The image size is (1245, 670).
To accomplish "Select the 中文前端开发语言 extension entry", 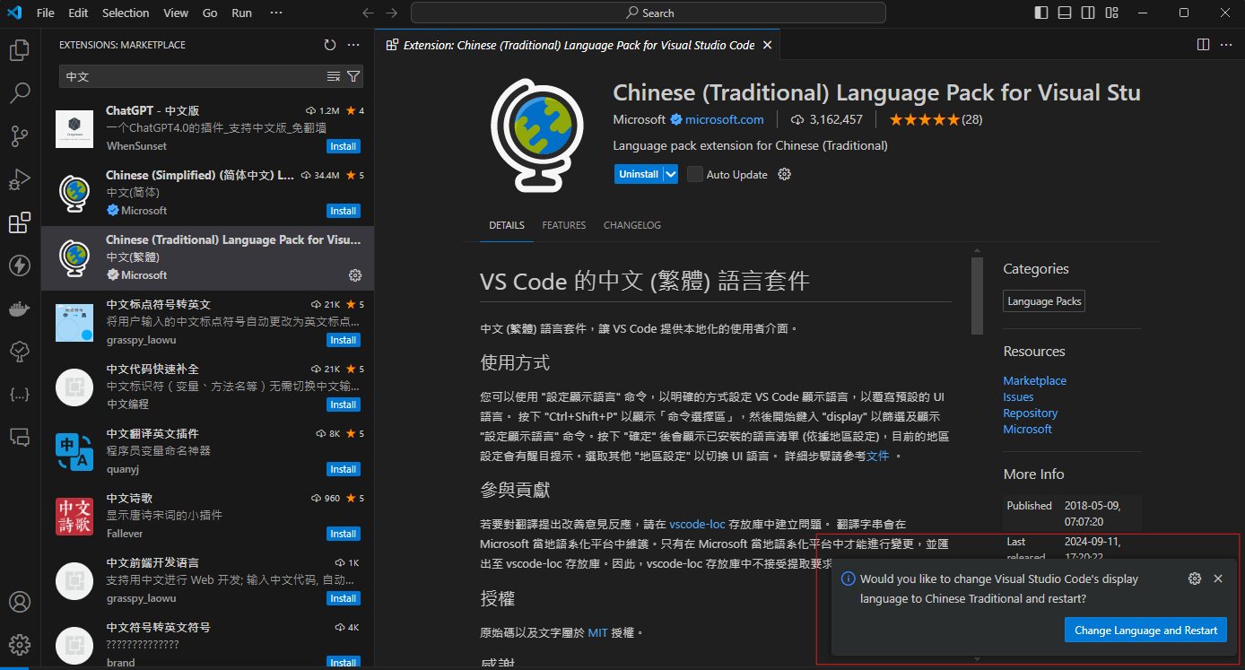I will coord(208,581).
